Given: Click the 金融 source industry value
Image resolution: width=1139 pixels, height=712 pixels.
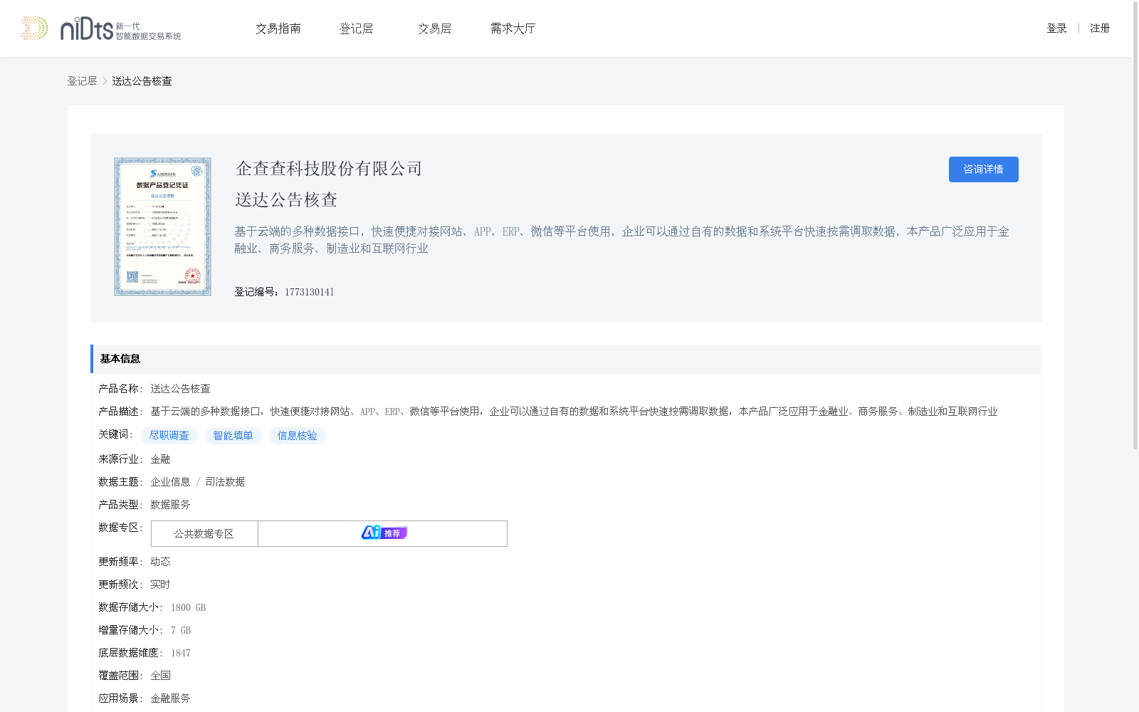Looking at the screenshot, I should point(160,459).
